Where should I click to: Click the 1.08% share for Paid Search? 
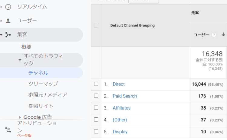217,96
